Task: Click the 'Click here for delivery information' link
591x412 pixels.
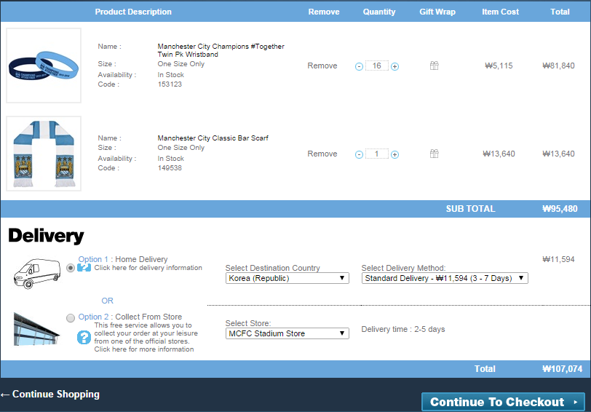Action: click(148, 268)
